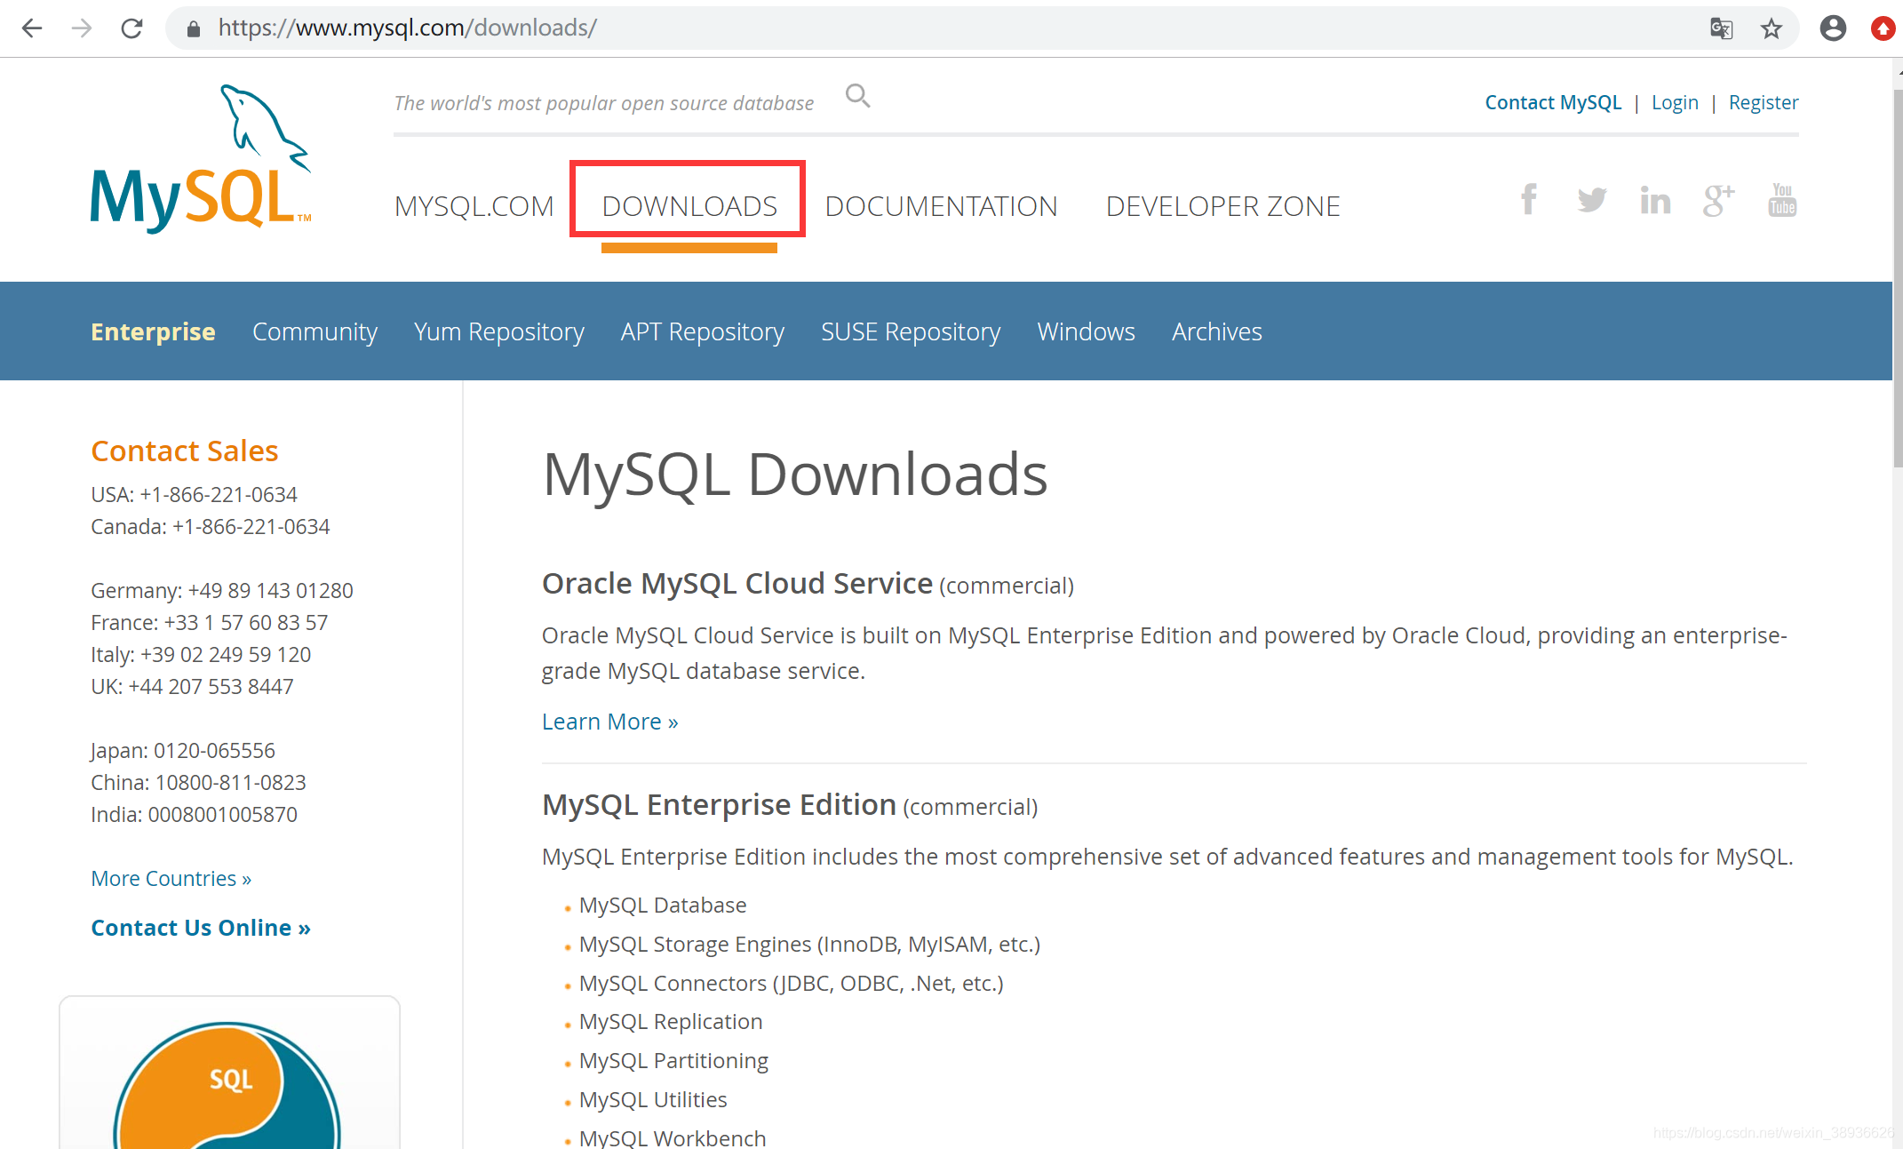Click the browser forward arrow
The height and width of the screenshot is (1149, 1903).
click(x=82, y=28)
